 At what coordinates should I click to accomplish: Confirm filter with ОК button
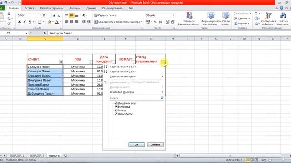(x=136, y=145)
